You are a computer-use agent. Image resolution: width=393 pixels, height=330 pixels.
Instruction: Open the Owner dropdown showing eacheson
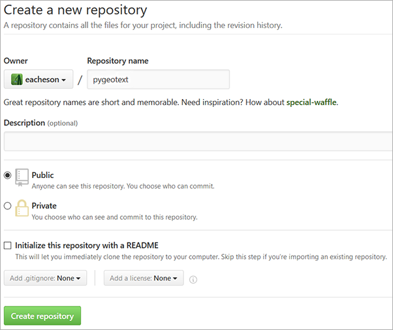click(39, 80)
